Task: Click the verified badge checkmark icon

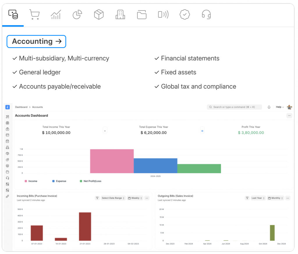Action: click(185, 14)
